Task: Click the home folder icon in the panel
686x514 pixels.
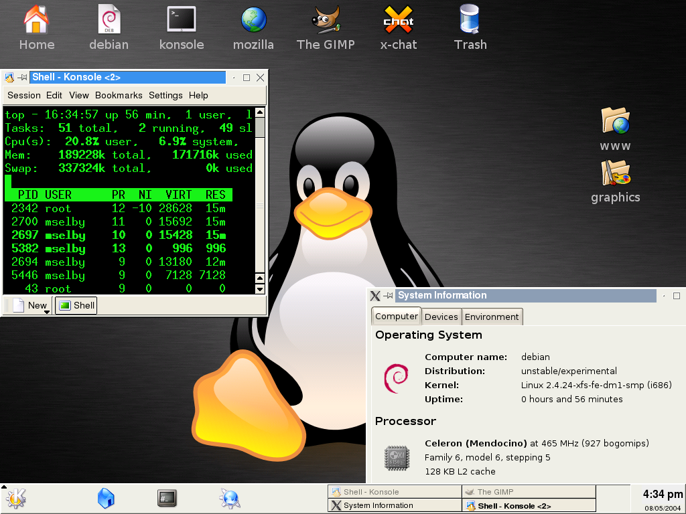Action: click(x=105, y=498)
